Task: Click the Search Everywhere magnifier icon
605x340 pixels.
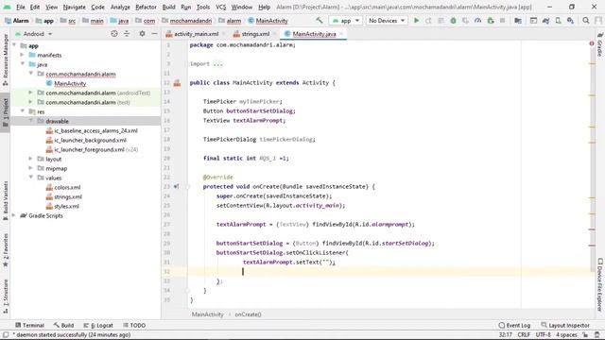Action: (586, 21)
